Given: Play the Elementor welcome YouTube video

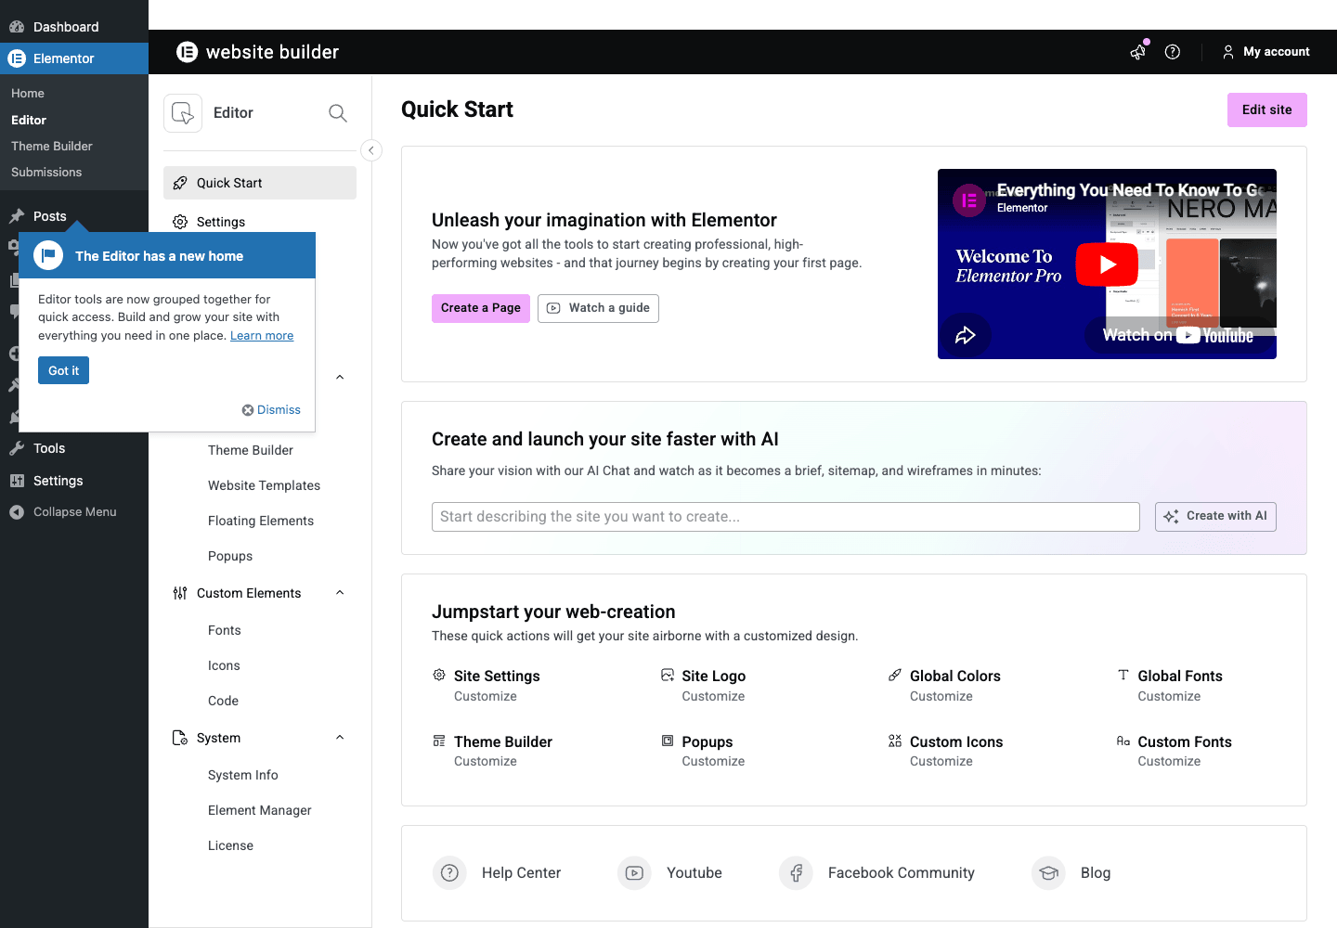Looking at the screenshot, I should pos(1107,264).
